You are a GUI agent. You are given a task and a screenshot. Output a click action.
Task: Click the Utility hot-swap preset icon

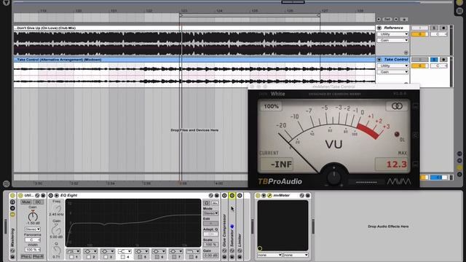[x=37, y=196]
